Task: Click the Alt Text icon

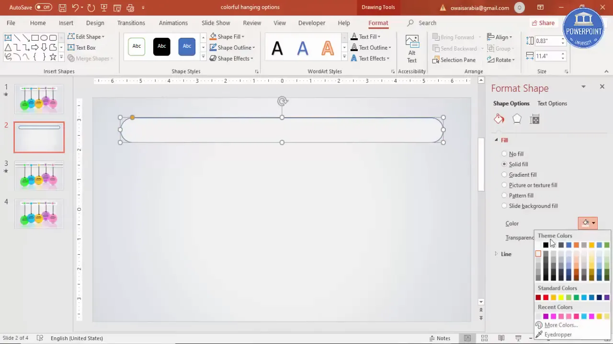Action: tap(412, 49)
